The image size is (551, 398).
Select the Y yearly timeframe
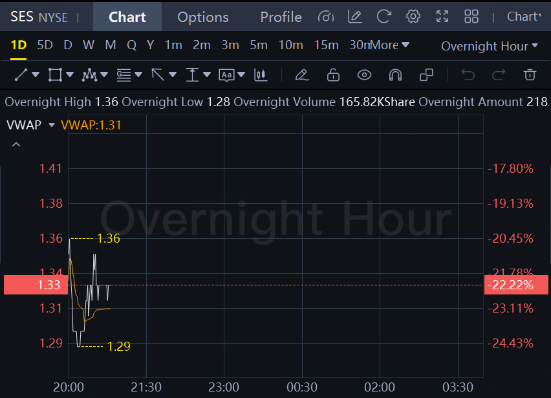coord(151,45)
